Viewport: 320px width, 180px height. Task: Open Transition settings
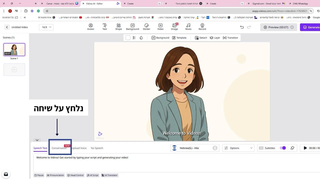tap(230, 38)
